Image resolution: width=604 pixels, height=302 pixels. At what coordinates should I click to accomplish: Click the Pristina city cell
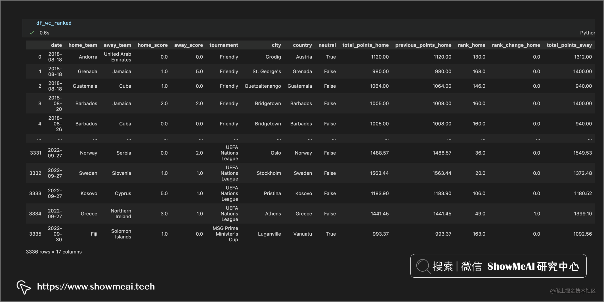272,193
